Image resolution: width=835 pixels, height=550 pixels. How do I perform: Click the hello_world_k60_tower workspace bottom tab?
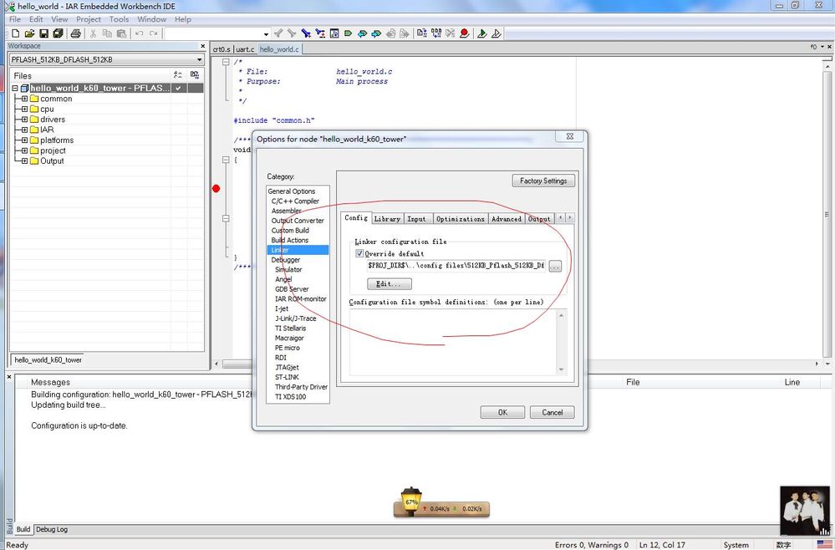click(48, 360)
